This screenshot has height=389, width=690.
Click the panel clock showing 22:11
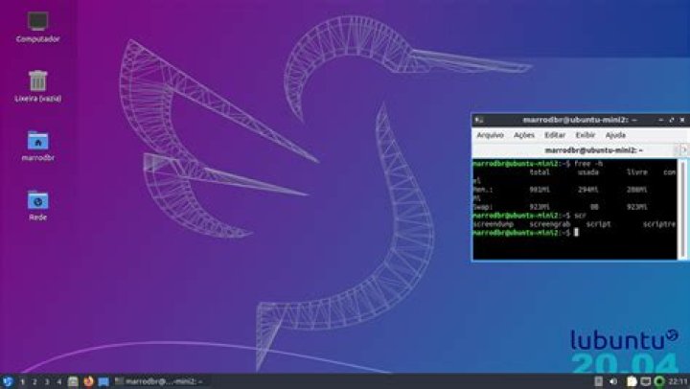pyautogui.click(x=678, y=381)
